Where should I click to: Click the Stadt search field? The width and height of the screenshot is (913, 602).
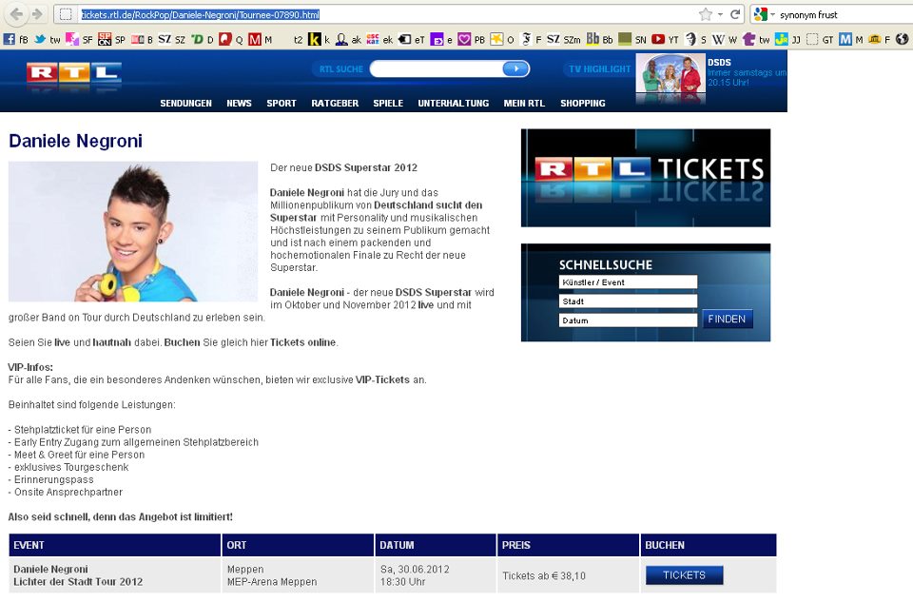pos(628,301)
